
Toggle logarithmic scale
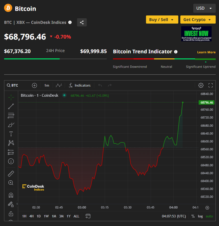click(200, 216)
